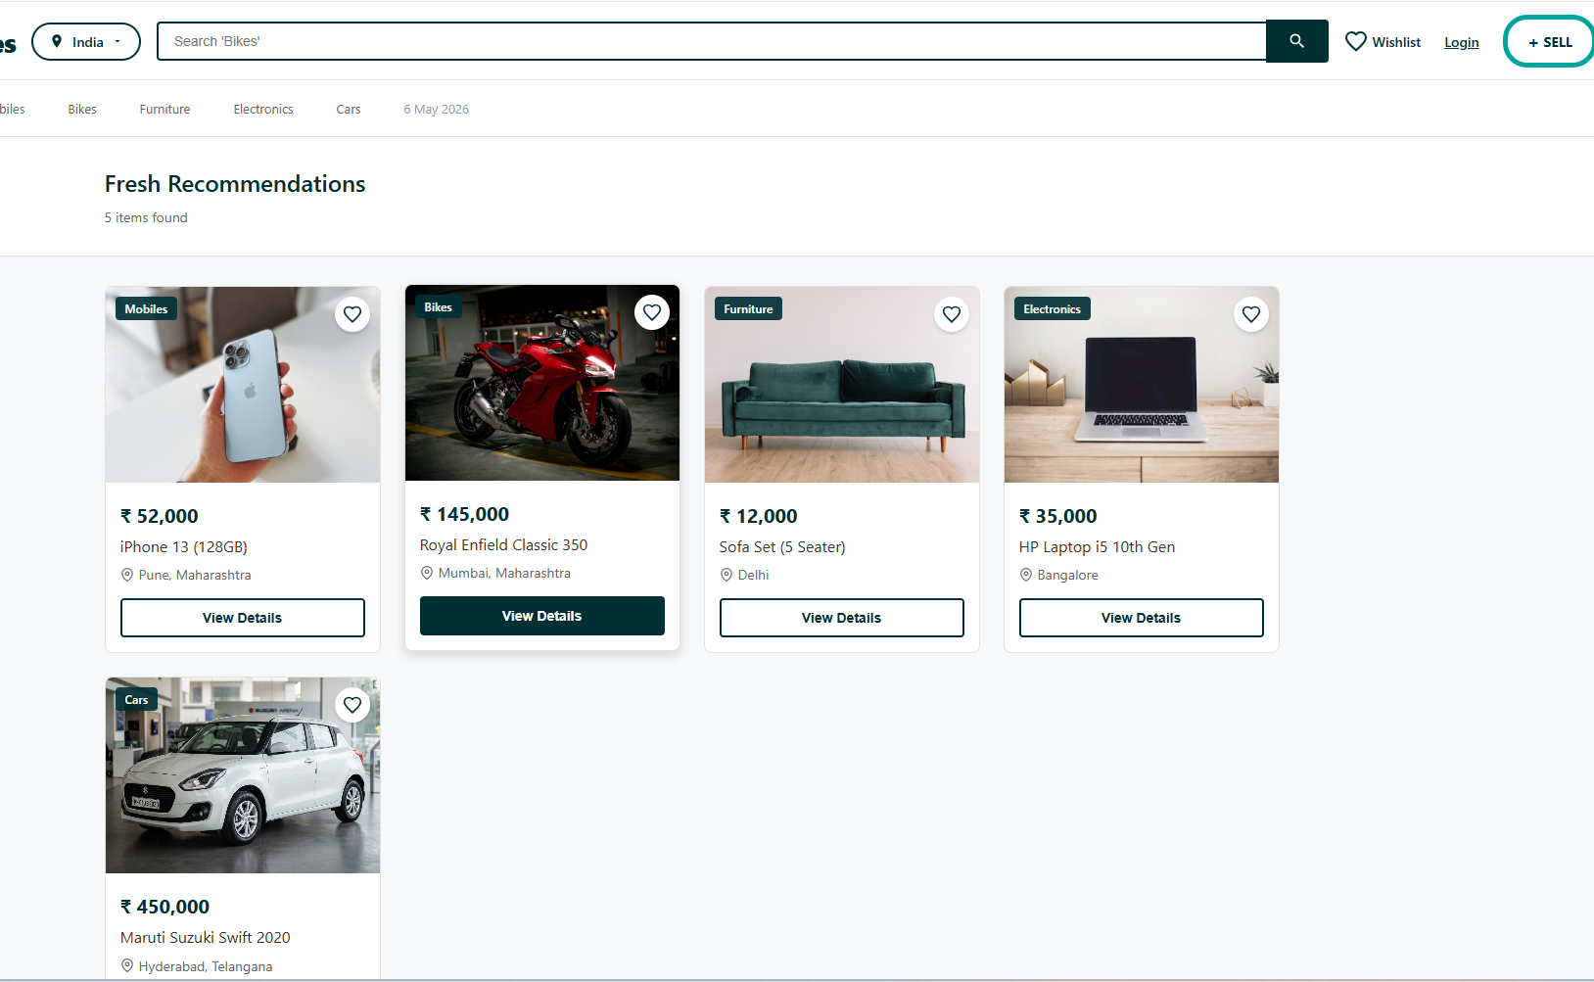Wishlist the Royal Enfield Classic 350 heart
This screenshot has width=1594, height=982.
tap(652, 312)
